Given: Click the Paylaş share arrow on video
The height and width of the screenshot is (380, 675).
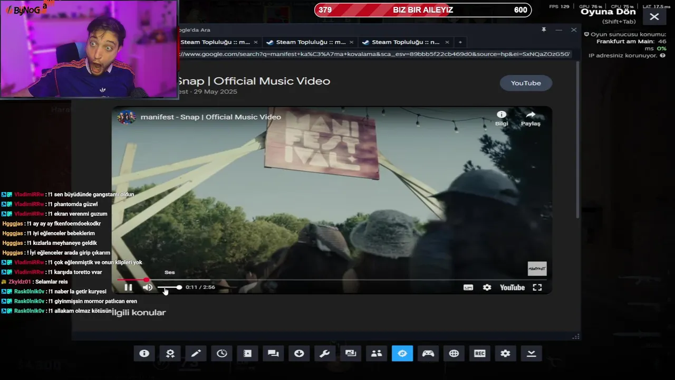Looking at the screenshot, I should (x=531, y=118).
